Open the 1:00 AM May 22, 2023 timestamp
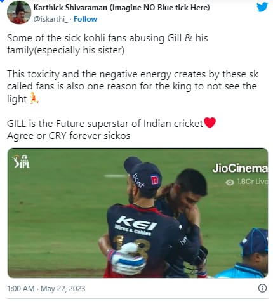The height and width of the screenshot is (304, 273). [x=46, y=289]
